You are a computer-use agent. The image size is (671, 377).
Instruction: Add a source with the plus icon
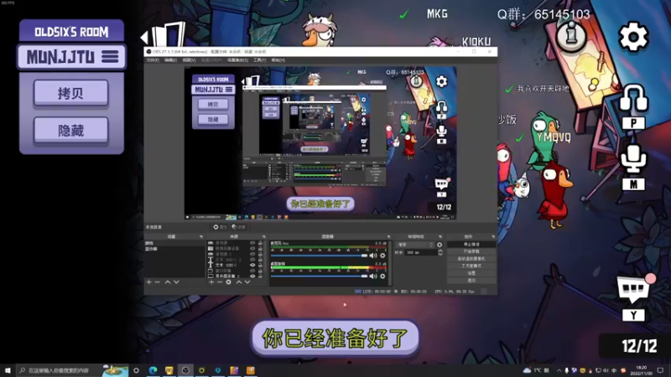tap(211, 282)
